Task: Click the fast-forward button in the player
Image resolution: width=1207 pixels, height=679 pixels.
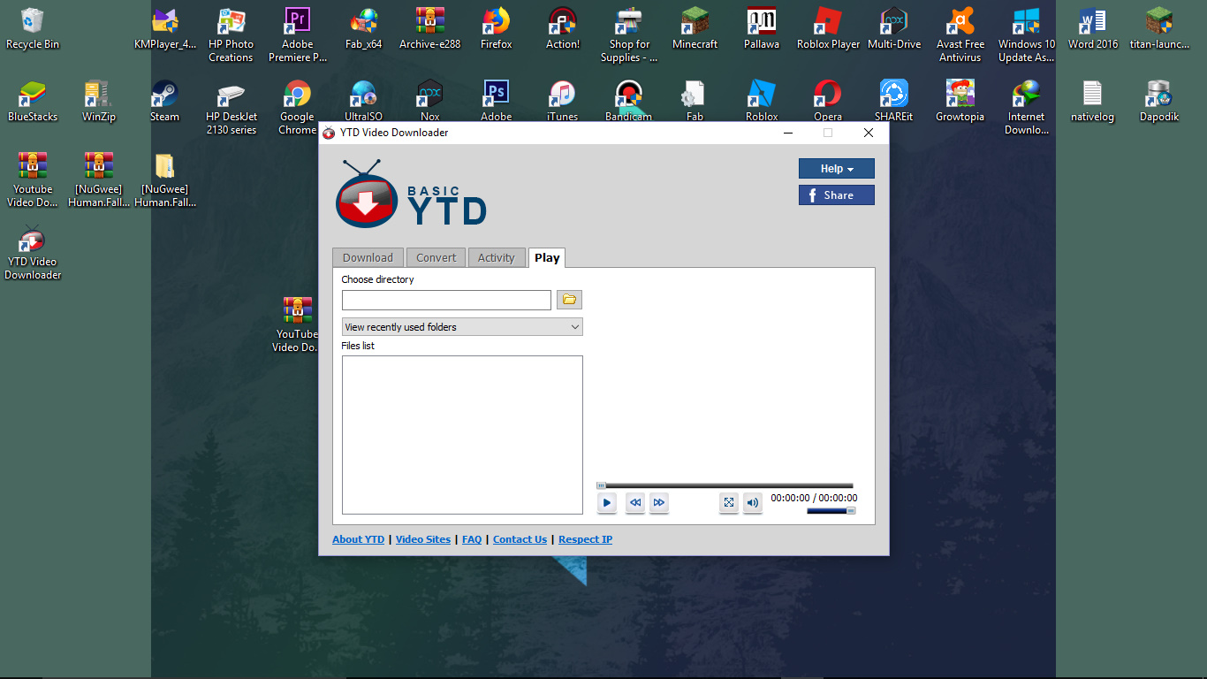Action: pyautogui.click(x=658, y=503)
